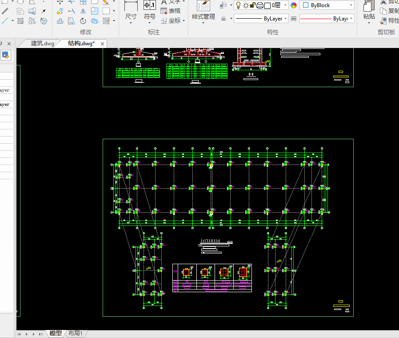The image size is (399, 338).
Task: Select the Rotate tool
Action: (83, 21)
